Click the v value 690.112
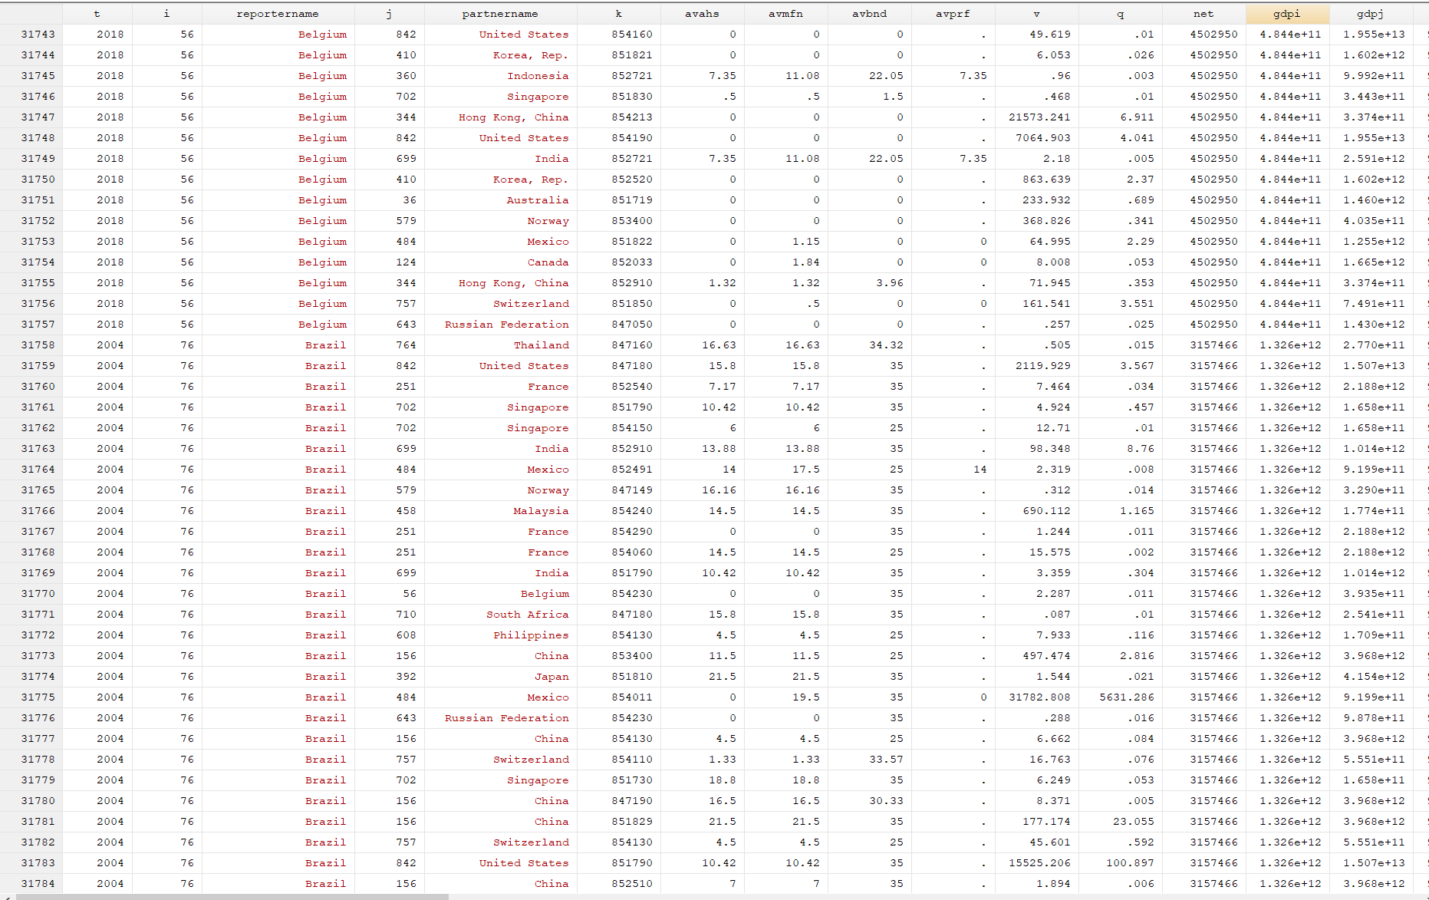This screenshot has width=1429, height=900. pyautogui.click(x=1046, y=511)
